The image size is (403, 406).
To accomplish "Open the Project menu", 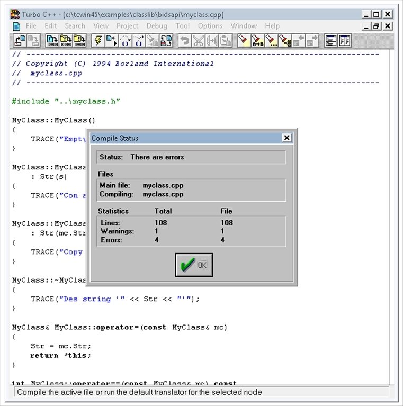I will (128, 26).
